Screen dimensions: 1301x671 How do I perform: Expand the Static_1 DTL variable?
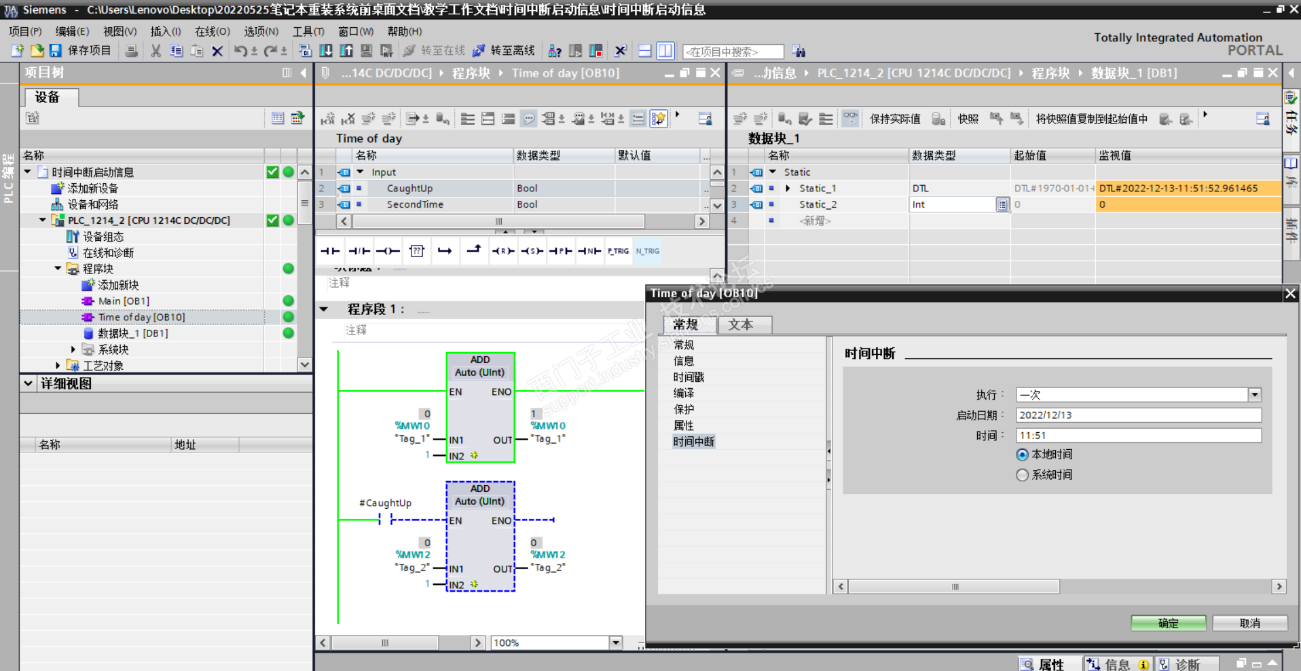pyautogui.click(x=788, y=189)
